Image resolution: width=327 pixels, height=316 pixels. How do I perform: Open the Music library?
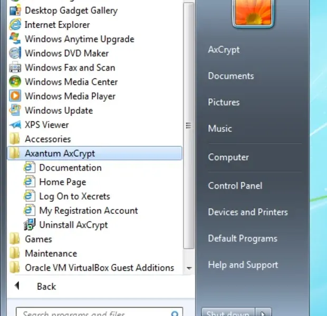point(220,129)
